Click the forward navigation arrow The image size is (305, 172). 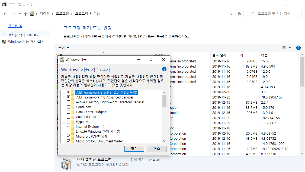click(x=14, y=14)
